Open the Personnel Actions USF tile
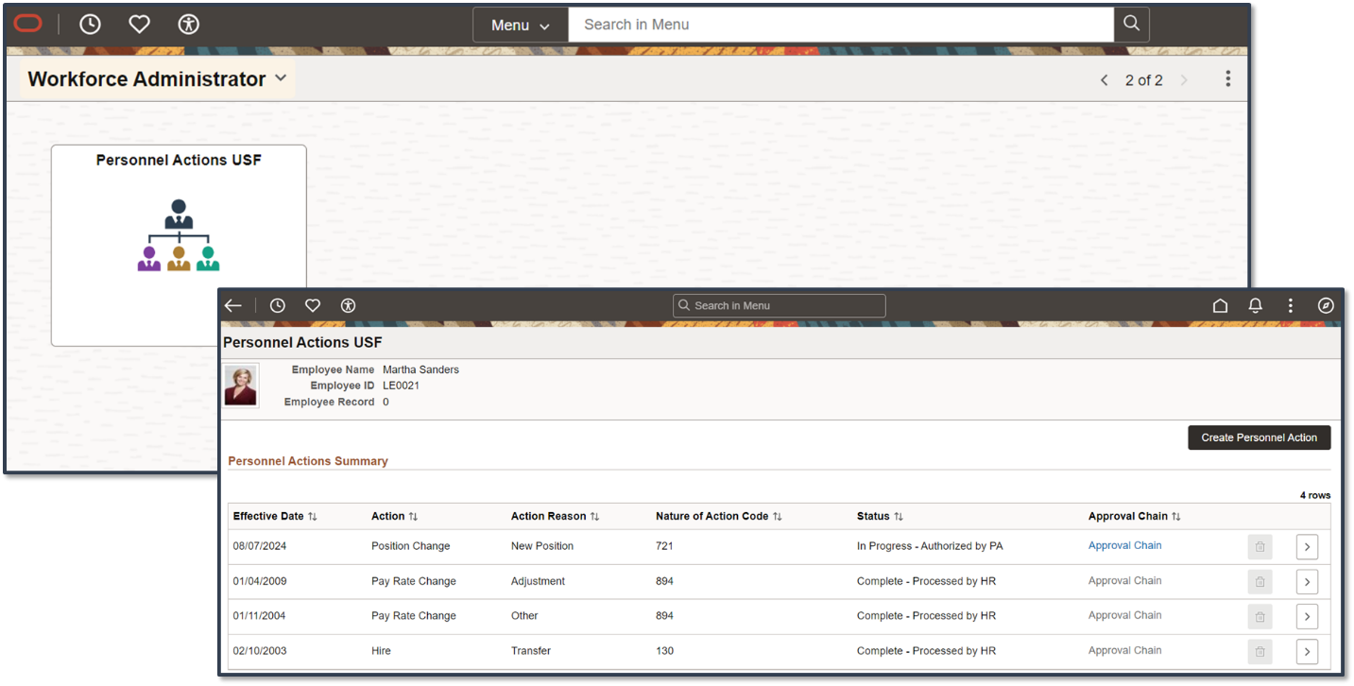 tap(179, 245)
